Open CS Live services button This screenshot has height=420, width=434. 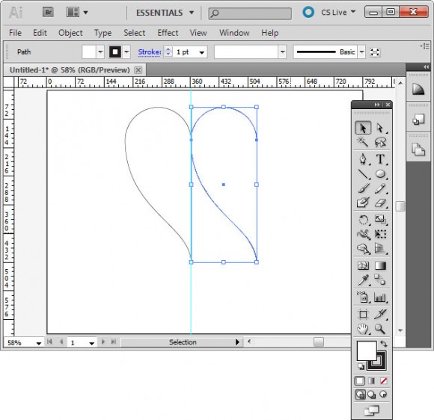pos(329,13)
